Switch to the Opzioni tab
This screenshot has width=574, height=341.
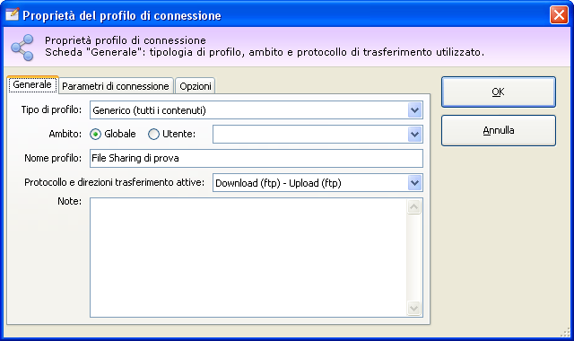point(196,86)
